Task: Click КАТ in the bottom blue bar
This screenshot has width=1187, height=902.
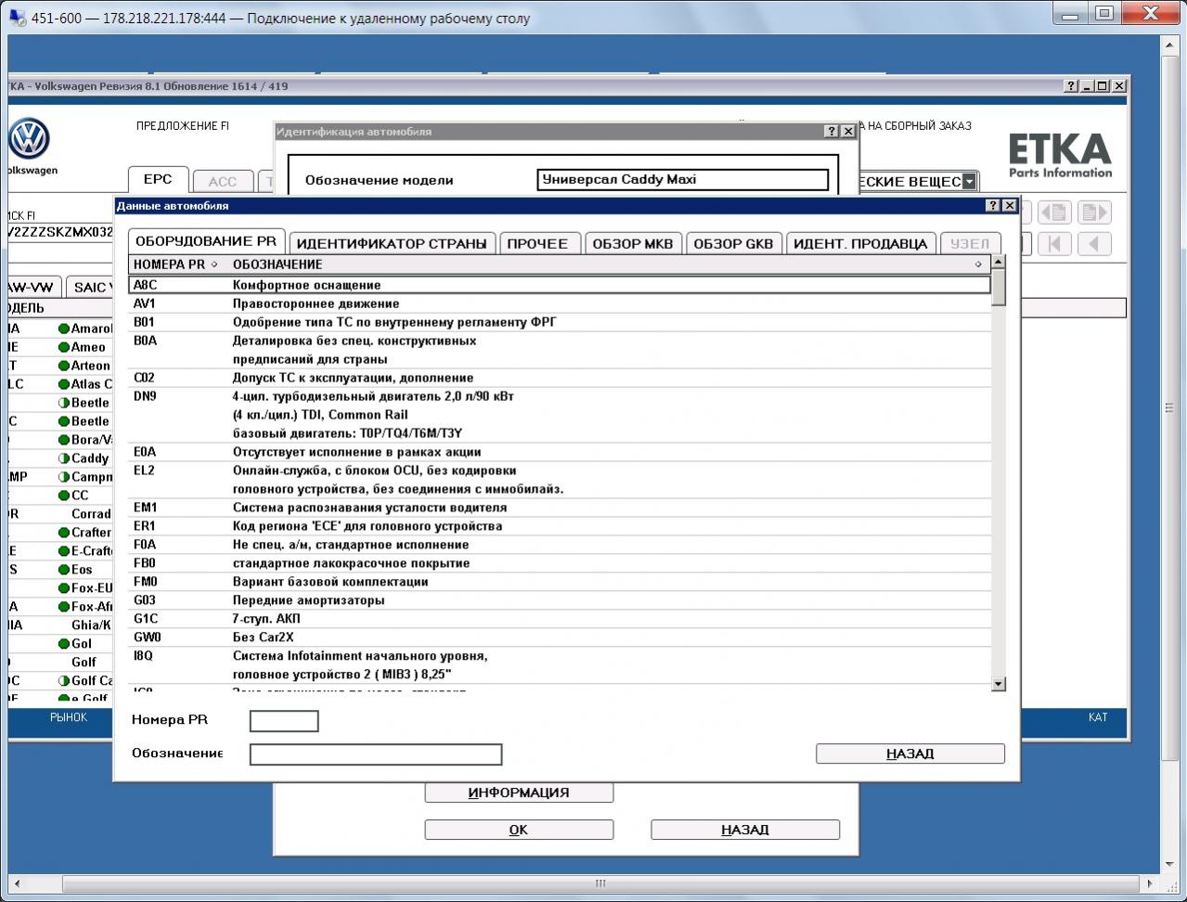Action: (x=1098, y=717)
